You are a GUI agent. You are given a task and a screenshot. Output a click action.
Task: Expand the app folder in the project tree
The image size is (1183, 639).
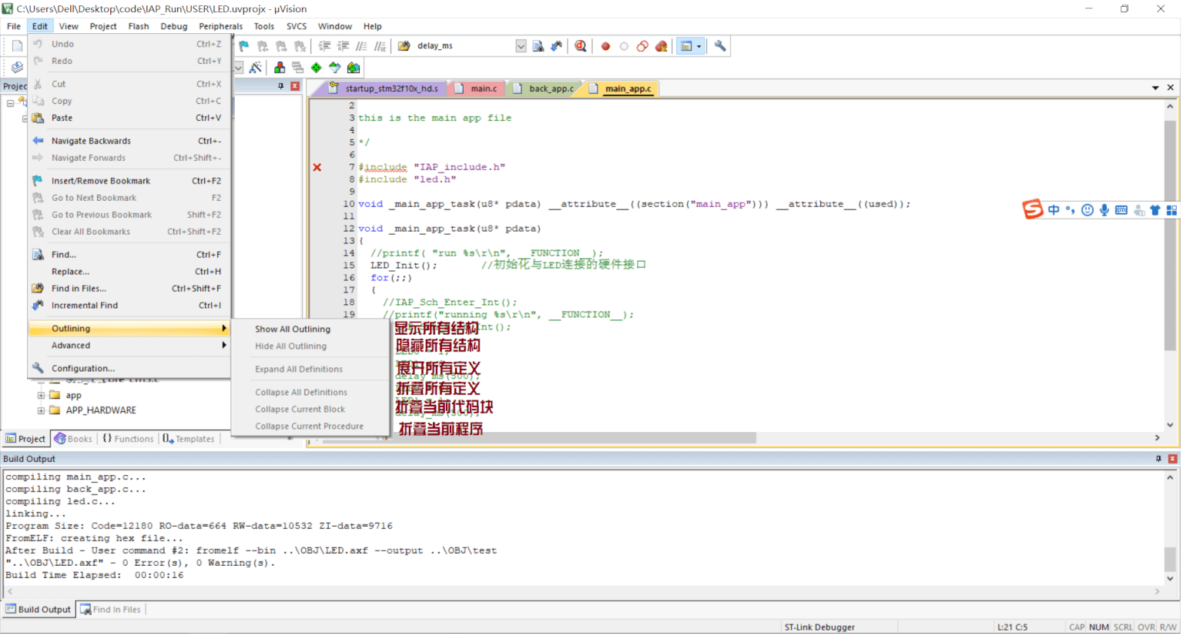coord(41,396)
